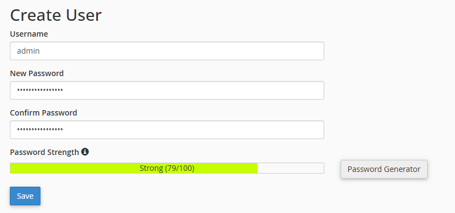Click the unfilled white part of strength bar
This screenshot has width=455, height=213.
290,168
